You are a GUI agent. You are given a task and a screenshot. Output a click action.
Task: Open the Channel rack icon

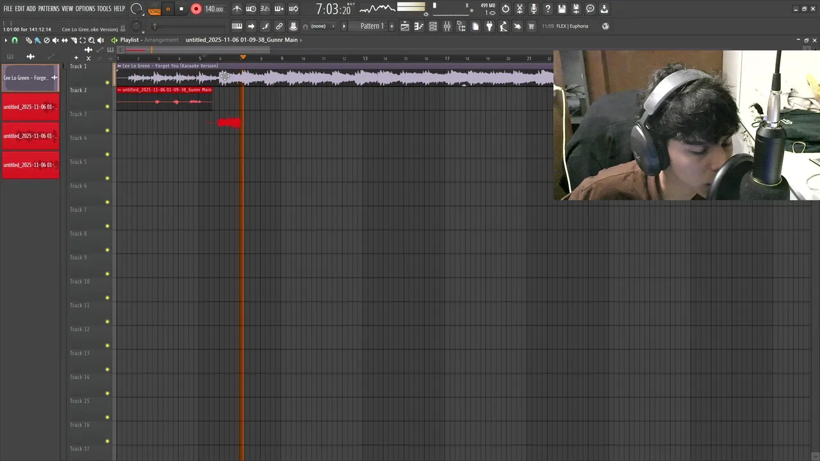433,26
